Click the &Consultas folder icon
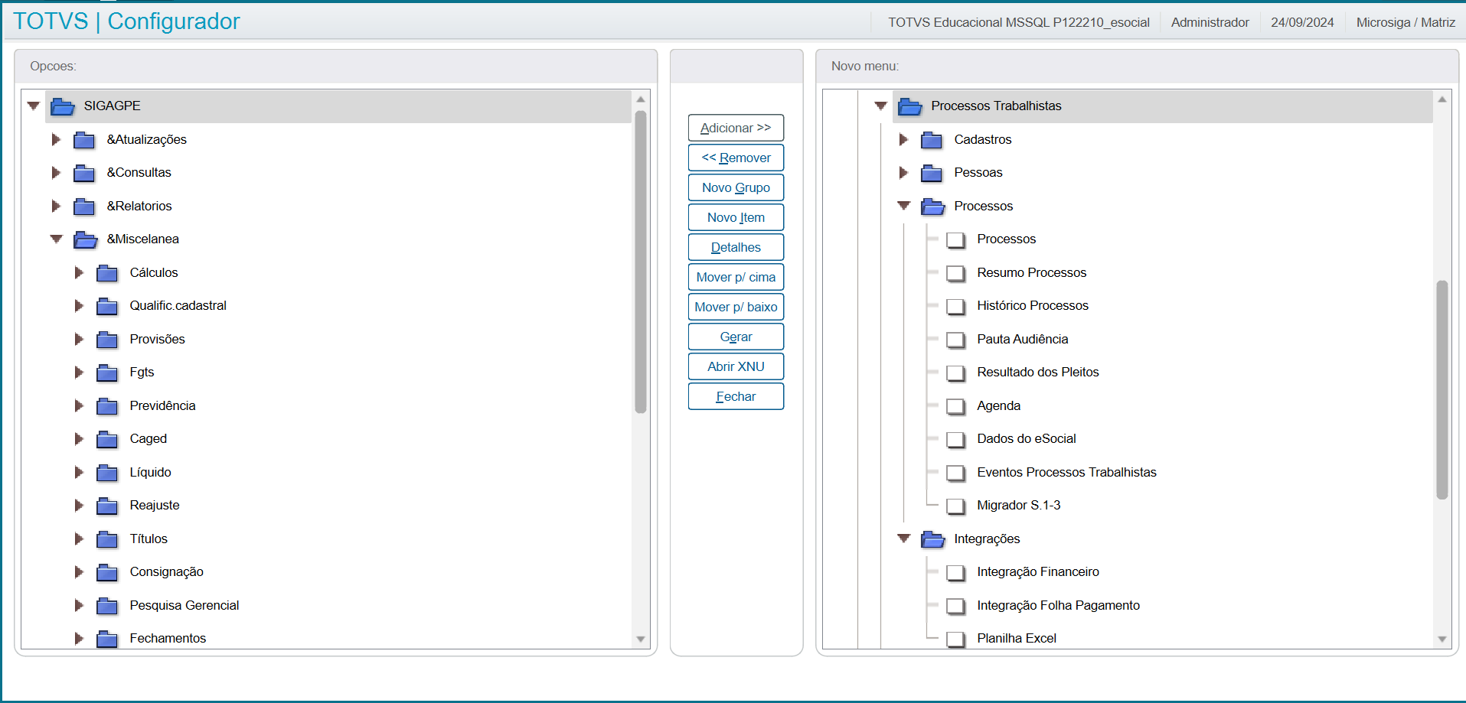Image resolution: width=1466 pixels, height=703 pixels. point(84,173)
